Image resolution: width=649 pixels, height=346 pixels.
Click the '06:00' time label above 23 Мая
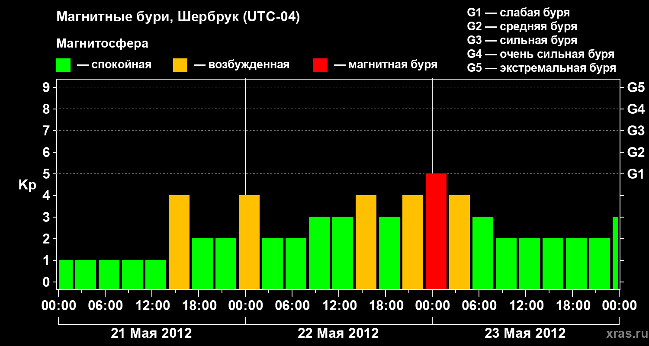click(479, 305)
